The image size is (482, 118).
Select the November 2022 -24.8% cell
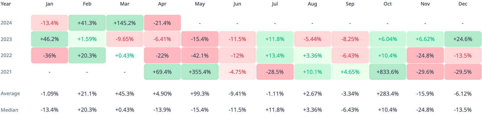425,55
